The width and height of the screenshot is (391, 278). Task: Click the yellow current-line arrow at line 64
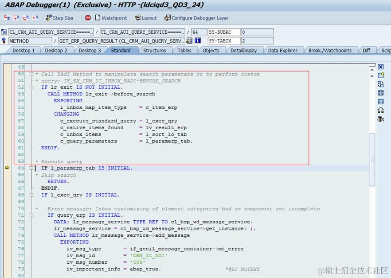[x=7, y=168]
